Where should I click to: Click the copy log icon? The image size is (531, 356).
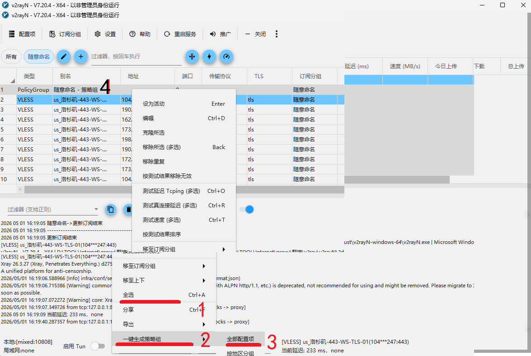tap(111, 210)
